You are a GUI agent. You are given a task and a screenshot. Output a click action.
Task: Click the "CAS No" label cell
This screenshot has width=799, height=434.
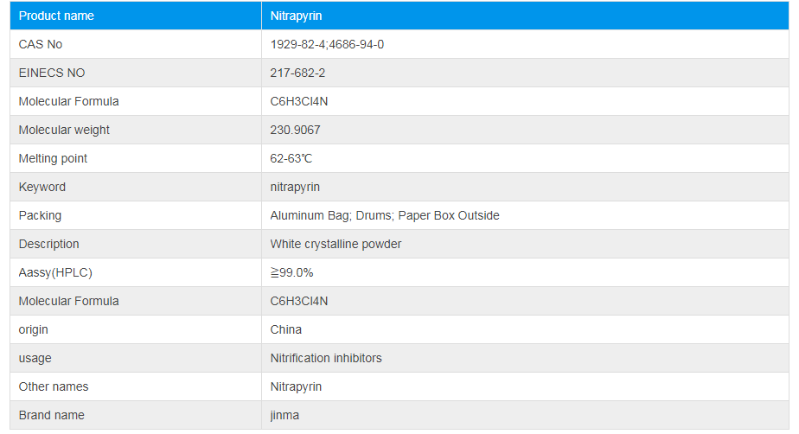click(41, 44)
